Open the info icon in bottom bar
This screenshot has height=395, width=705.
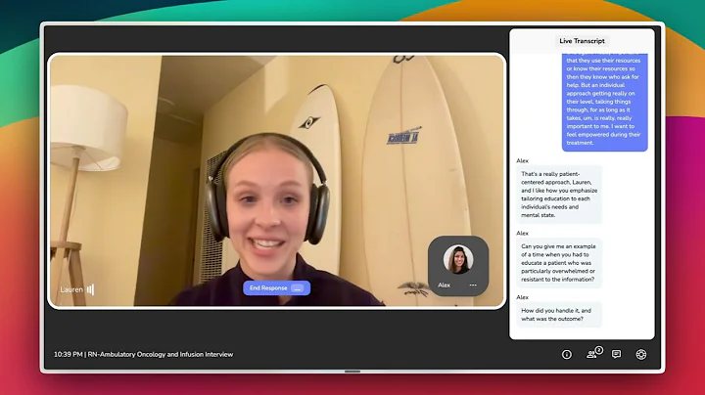(x=567, y=355)
